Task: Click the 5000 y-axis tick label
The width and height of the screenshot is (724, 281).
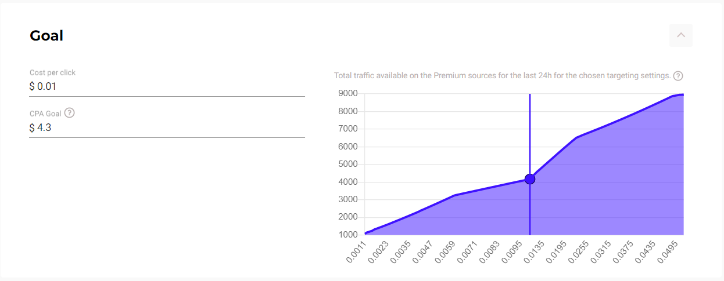Action: coord(347,164)
